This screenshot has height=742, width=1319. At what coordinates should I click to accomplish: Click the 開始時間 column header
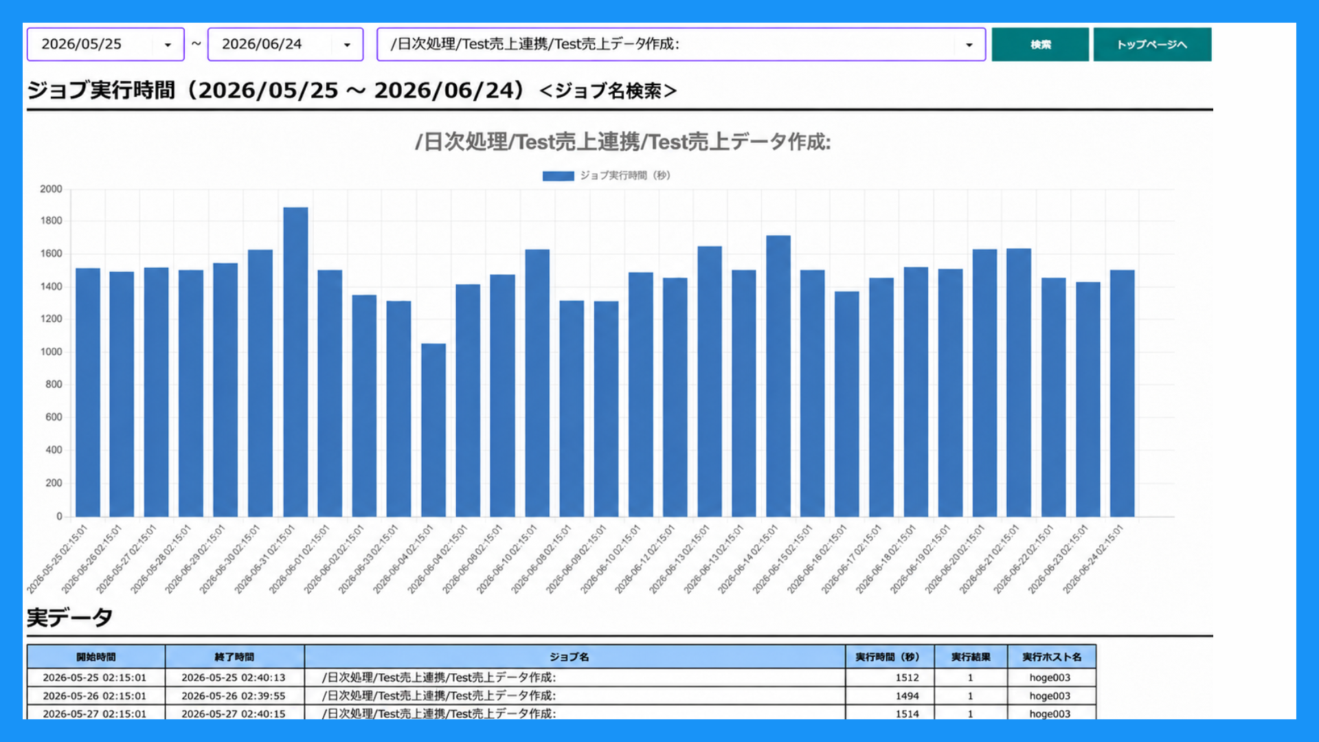(96, 657)
